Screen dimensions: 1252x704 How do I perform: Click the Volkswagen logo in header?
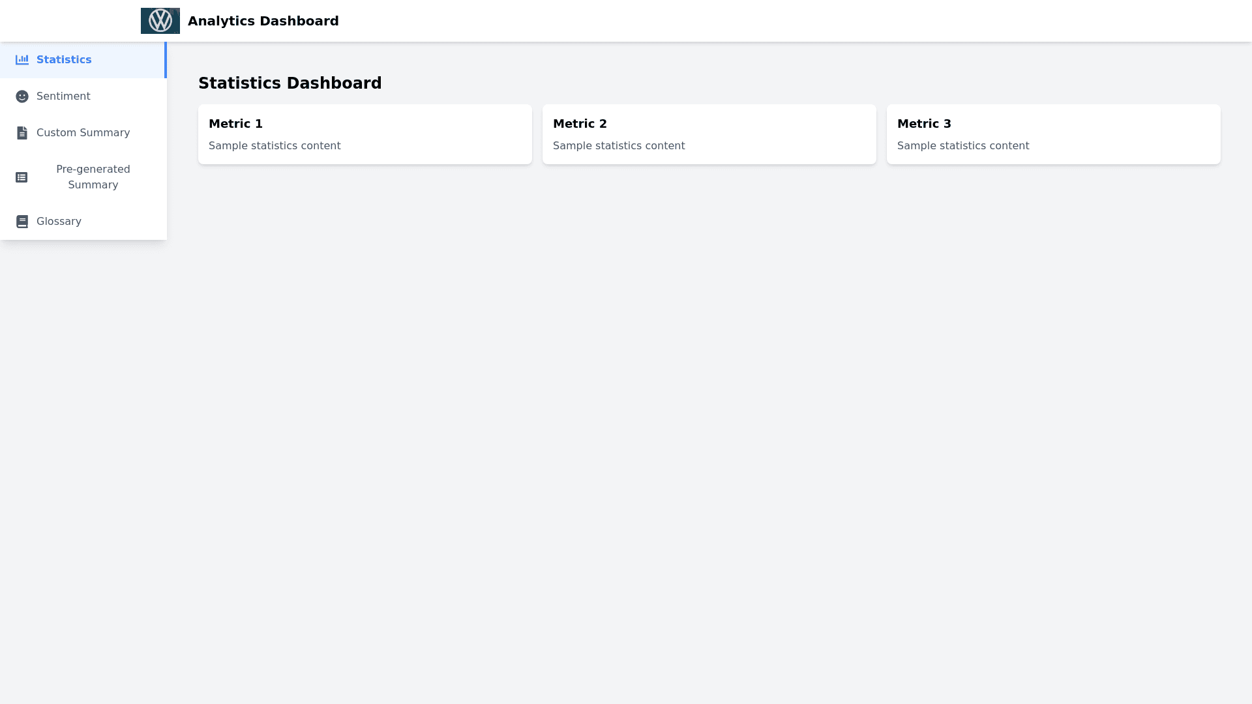click(160, 21)
